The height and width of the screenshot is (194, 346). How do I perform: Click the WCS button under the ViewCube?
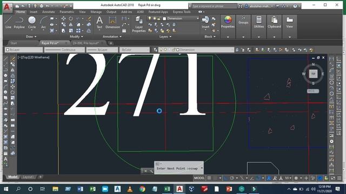(313, 91)
